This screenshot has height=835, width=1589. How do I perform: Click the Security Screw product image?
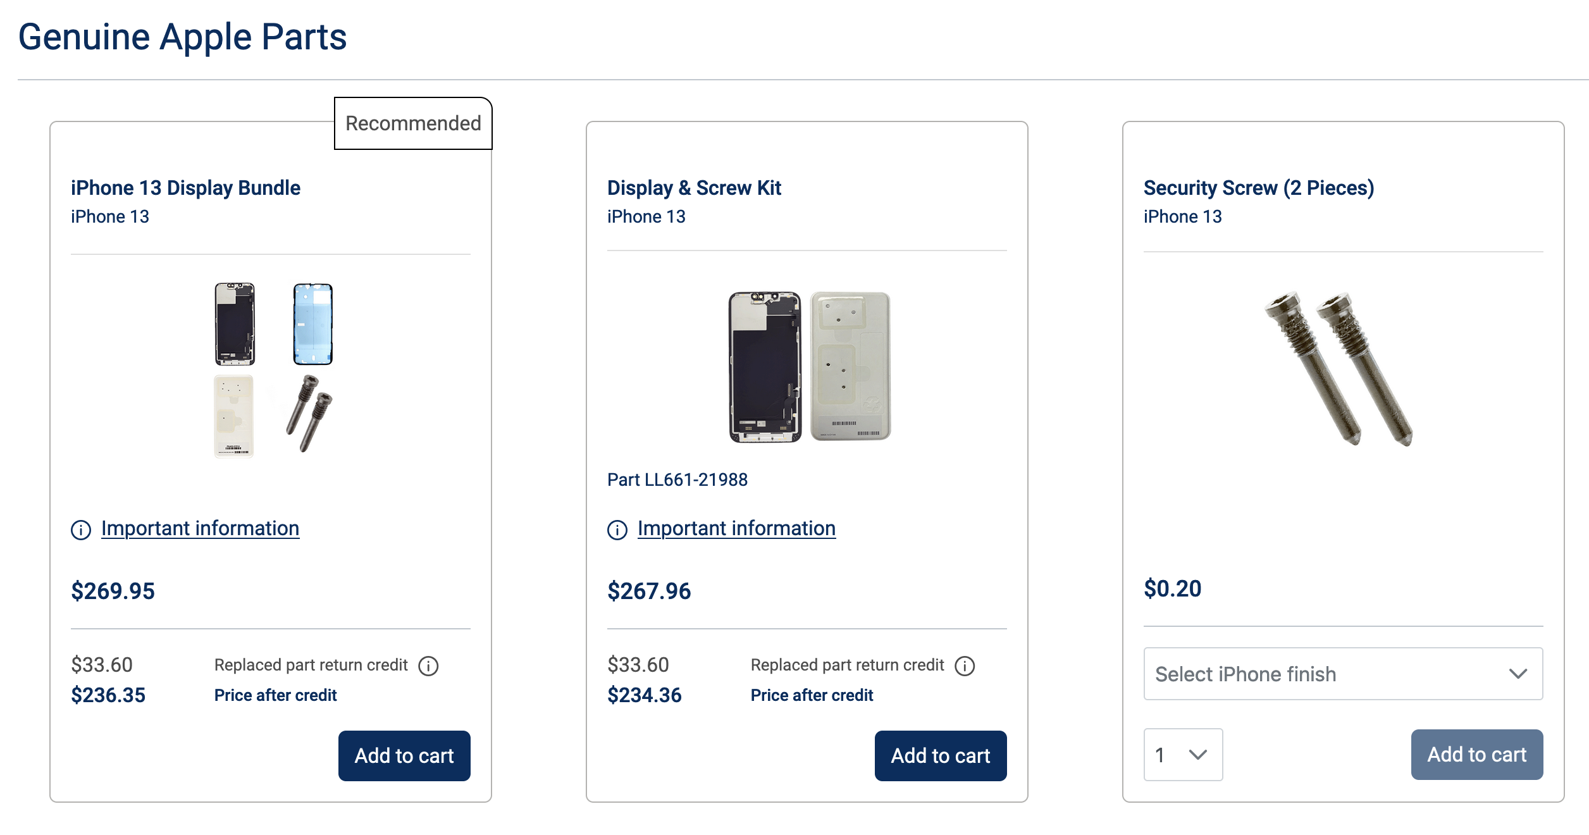(x=1340, y=369)
